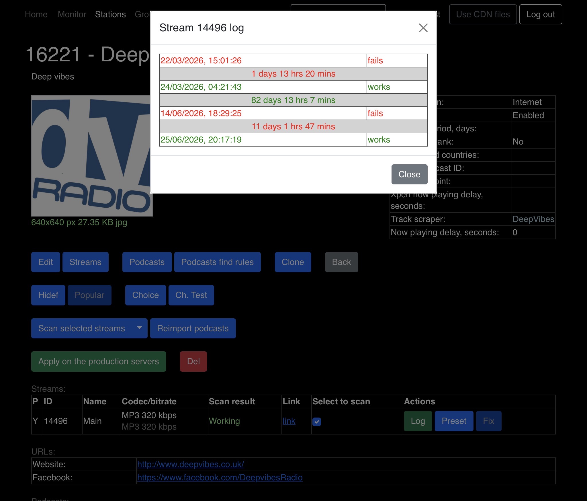Viewport: 587px width, 501px height.
Task: Click the 1 days 13 hrs 20 mins duration row
Action: coord(293,74)
